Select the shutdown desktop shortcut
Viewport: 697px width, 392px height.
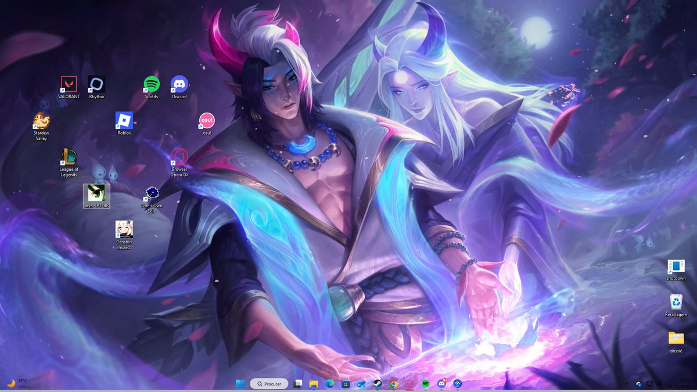(676, 270)
